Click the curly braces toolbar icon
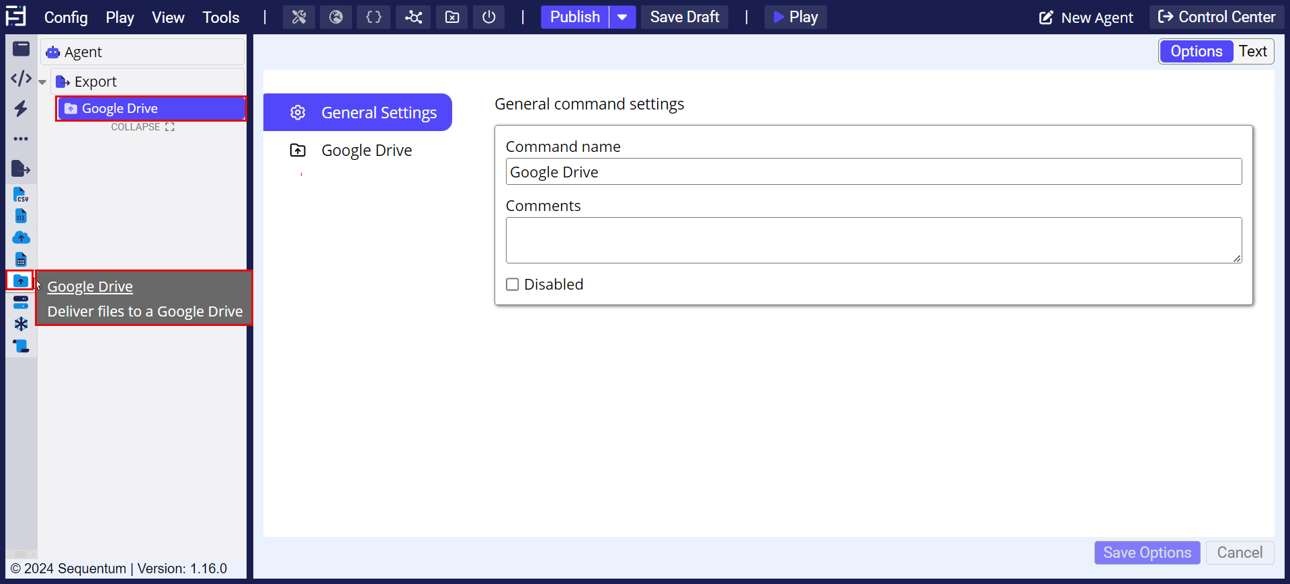This screenshot has width=1290, height=584. [374, 17]
